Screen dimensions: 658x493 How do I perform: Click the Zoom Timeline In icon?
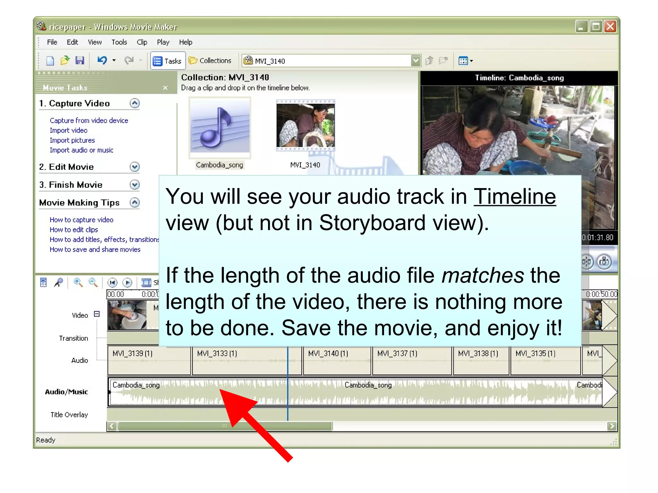click(x=78, y=282)
